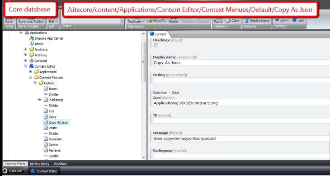330x176 pixels.
Task: Click the Display name input field
Action: tap(241, 63)
